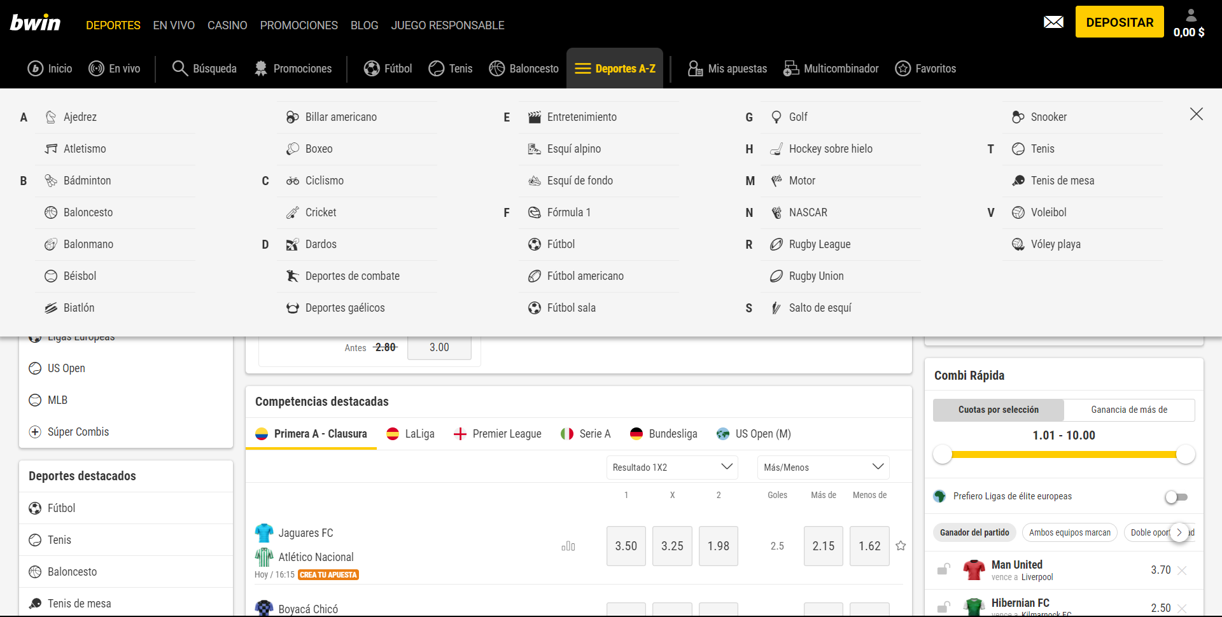The width and height of the screenshot is (1222, 617).
Task: Expand the Deportes A-Z menu tab
Action: point(615,68)
